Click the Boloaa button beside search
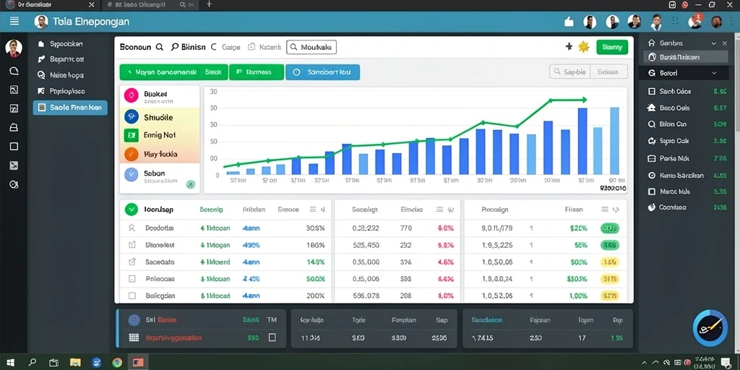Viewport: 740px width, 370px height. [608, 72]
